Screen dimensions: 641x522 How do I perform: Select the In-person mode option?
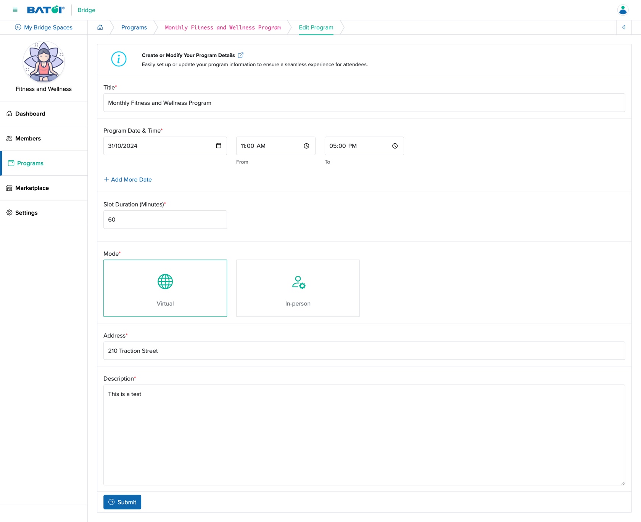pos(298,288)
